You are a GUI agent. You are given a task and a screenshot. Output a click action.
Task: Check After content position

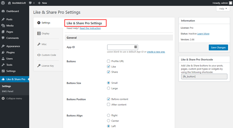pos(108,105)
